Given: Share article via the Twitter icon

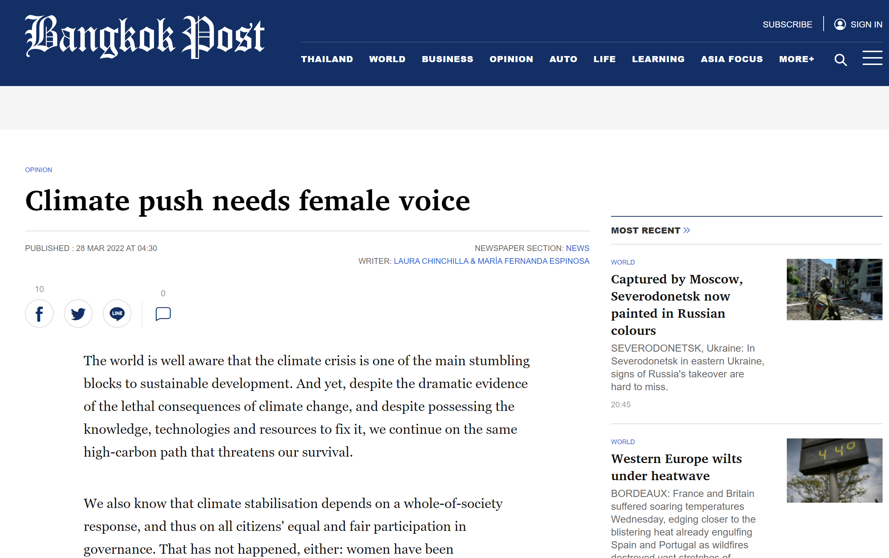Looking at the screenshot, I should click(78, 313).
